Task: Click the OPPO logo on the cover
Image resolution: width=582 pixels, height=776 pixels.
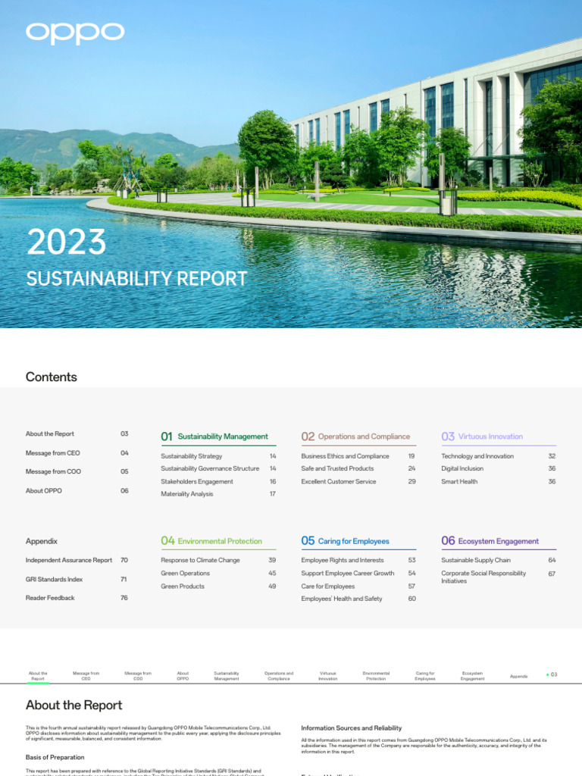Action: pyautogui.click(x=75, y=33)
